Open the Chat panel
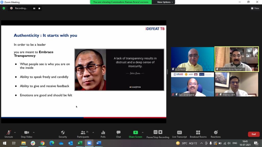 pos(118,134)
